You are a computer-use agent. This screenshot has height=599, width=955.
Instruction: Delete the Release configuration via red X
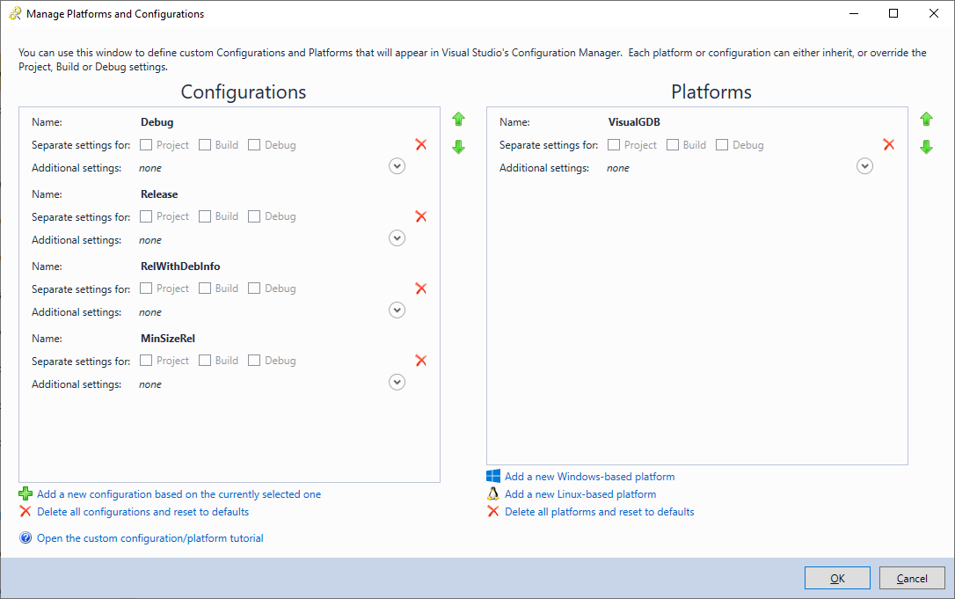(x=420, y=216)
